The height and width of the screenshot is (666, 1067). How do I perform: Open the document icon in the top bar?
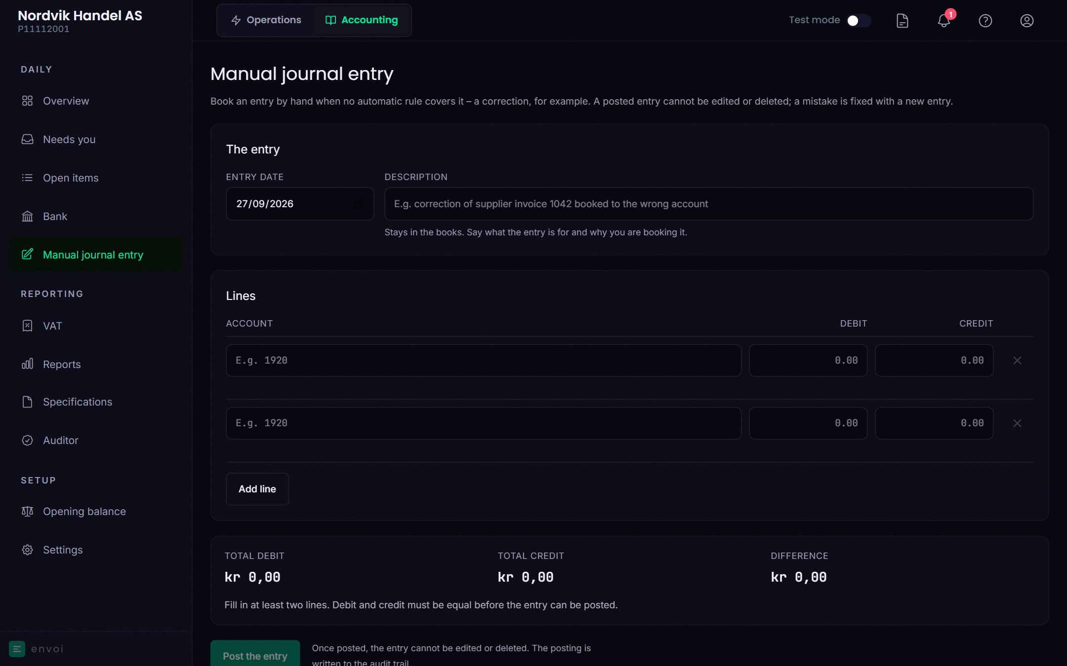(x=902, y=21)
